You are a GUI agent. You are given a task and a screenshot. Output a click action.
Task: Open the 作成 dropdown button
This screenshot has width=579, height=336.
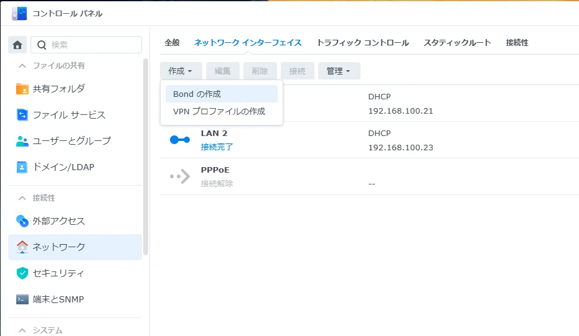pyautogui.click(x=181, y=71)
